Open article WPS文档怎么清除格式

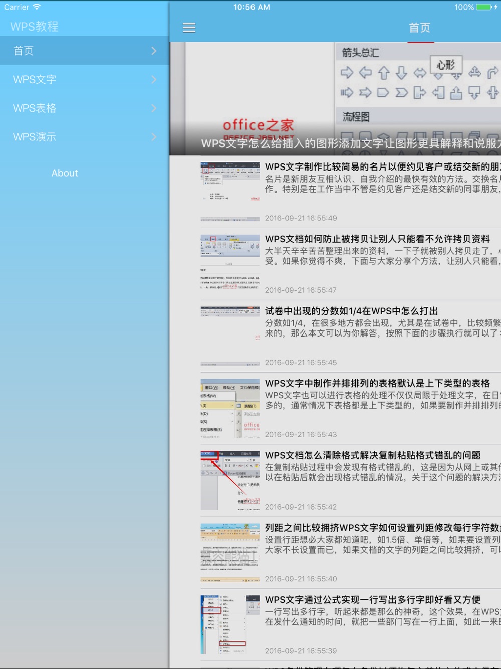(x=373, y=455)
